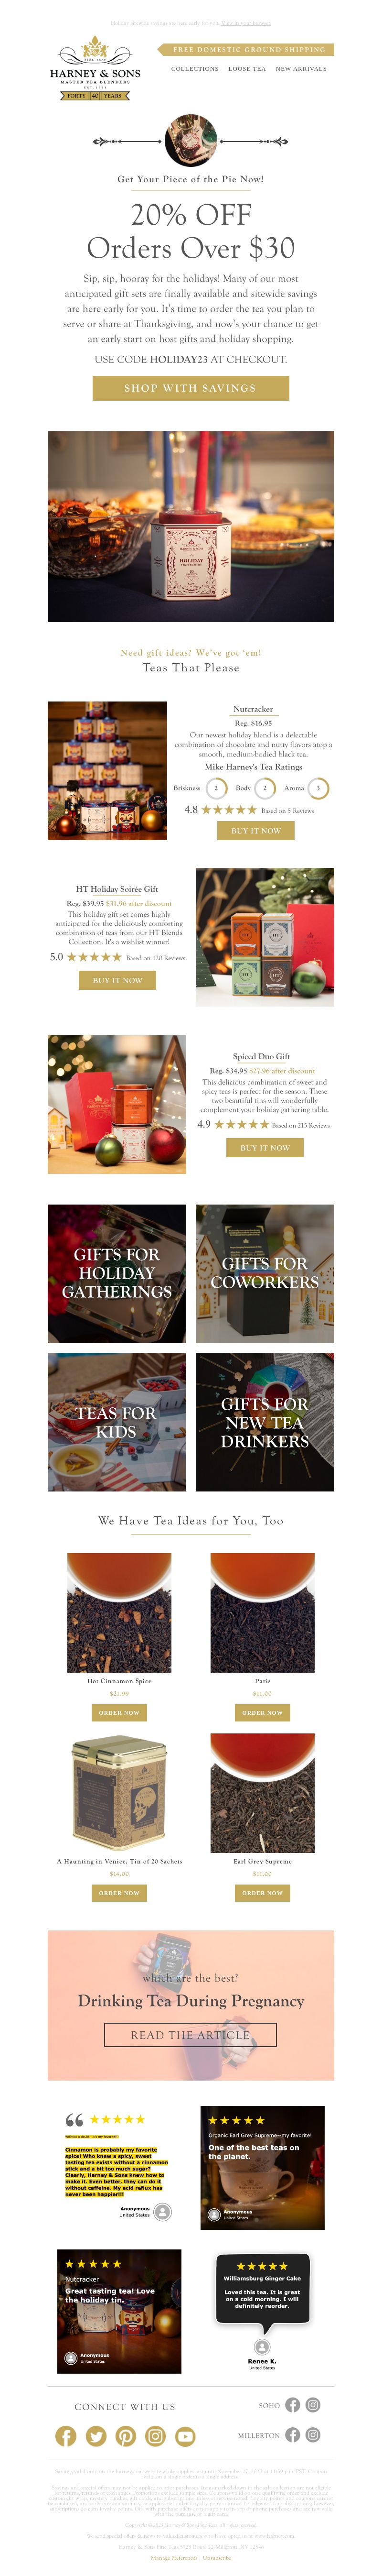Open the Collections menu item
This screenshot has width=382, height=2576.
pyautogui.click(x=194, y=69)
